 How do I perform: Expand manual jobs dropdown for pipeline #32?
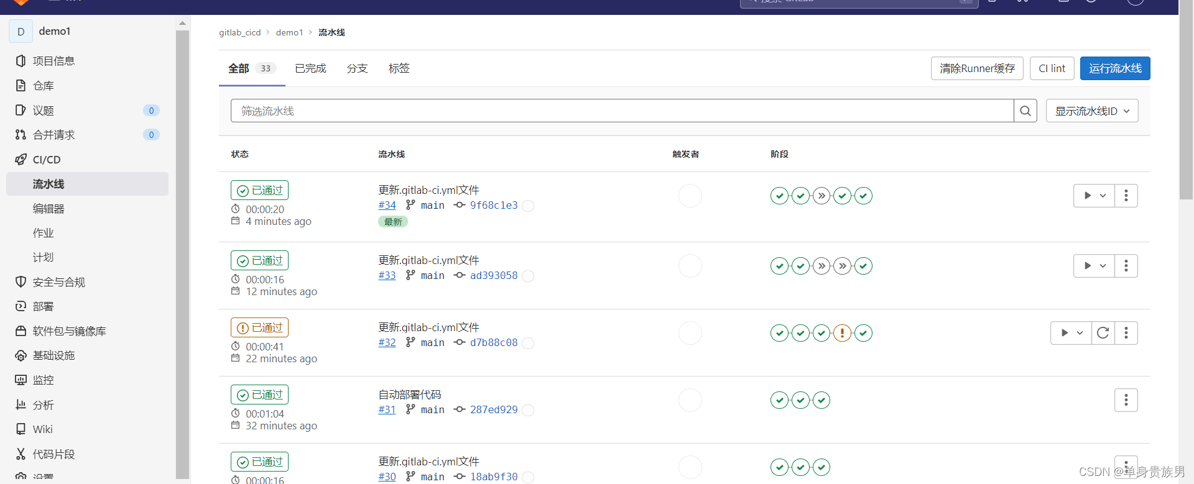click(1071, 333)
